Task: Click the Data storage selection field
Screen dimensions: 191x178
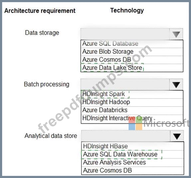Action: click(125, 34)
